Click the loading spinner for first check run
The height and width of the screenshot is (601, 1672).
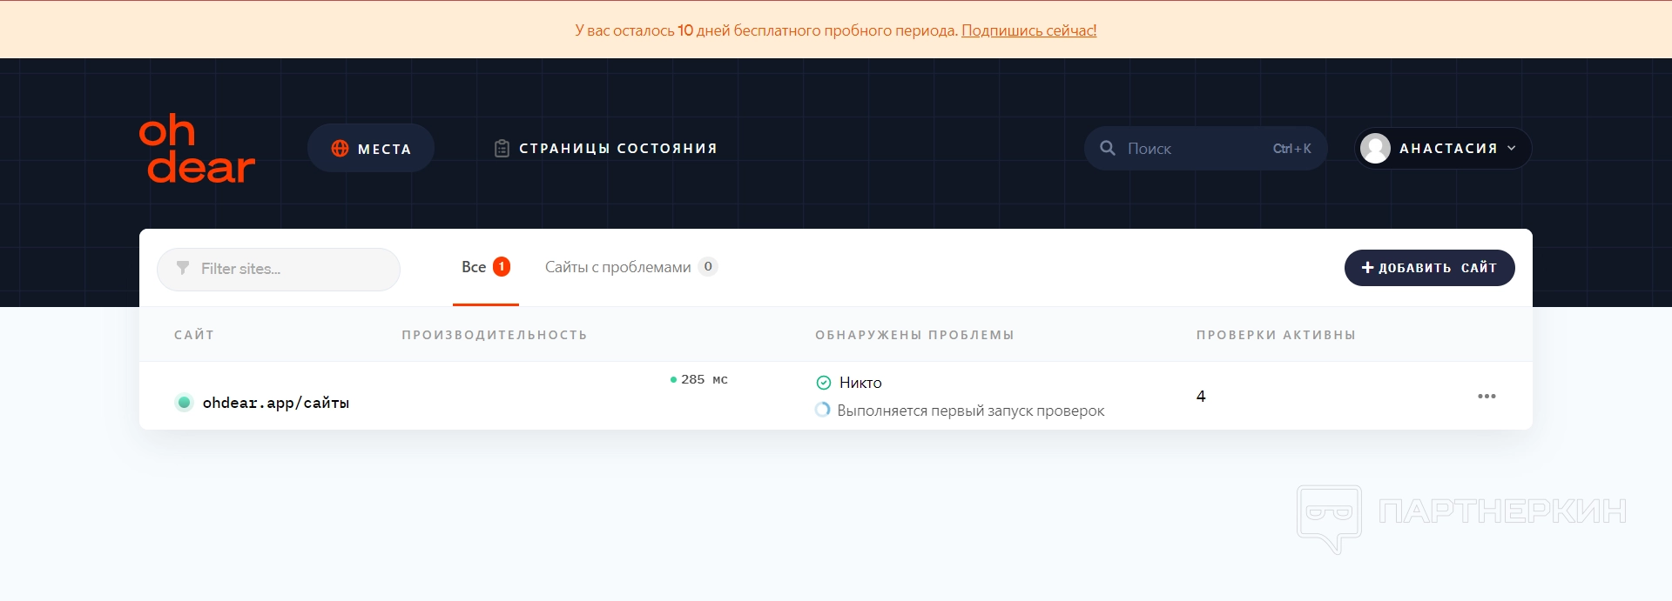click(823, 410)
